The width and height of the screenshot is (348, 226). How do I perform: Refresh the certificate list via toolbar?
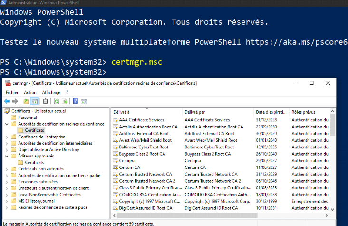56,101
